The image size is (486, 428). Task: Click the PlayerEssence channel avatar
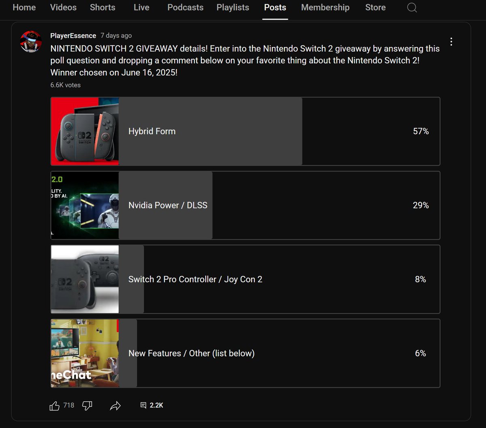point(31,41)
